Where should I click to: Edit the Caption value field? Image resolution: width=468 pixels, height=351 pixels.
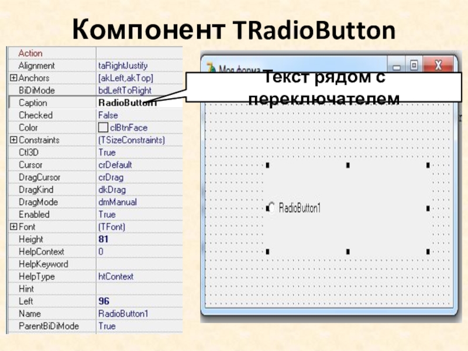pyautogui.click(x=139, y=103)
